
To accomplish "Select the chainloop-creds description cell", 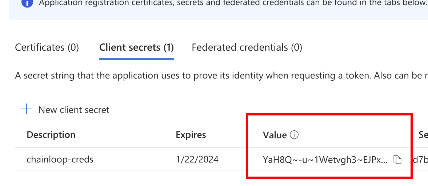I will coord(60,159).
